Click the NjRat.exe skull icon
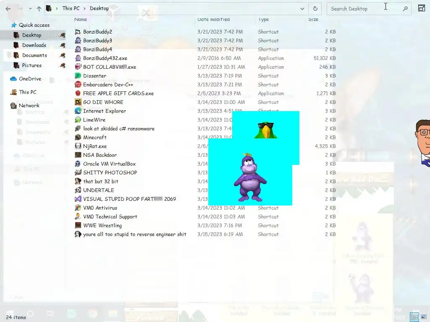 [x=78, y=146]
